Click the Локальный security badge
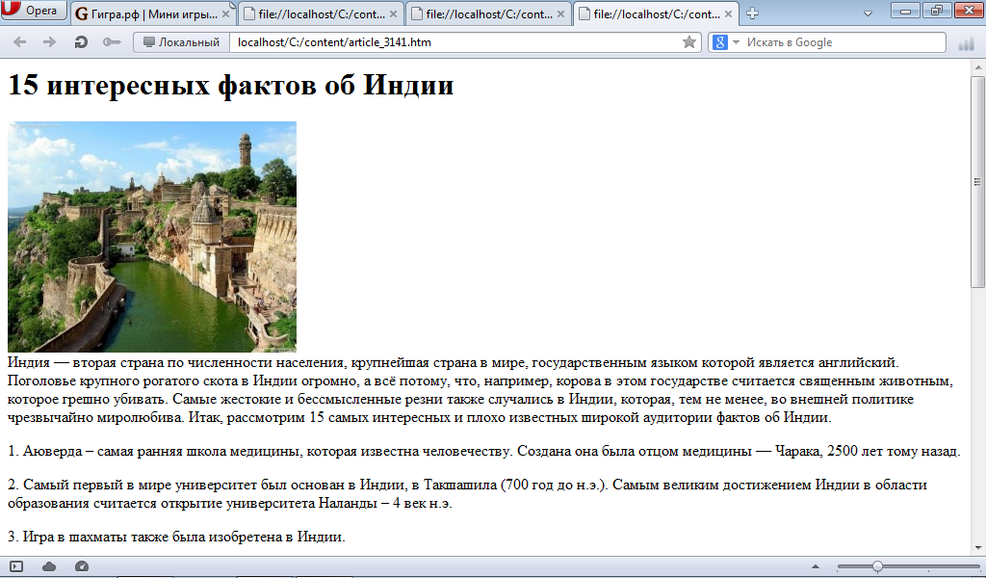 (x=181, y=42)
